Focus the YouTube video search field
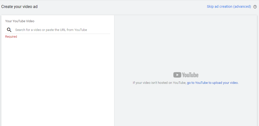259x126 pixels. 58,30
